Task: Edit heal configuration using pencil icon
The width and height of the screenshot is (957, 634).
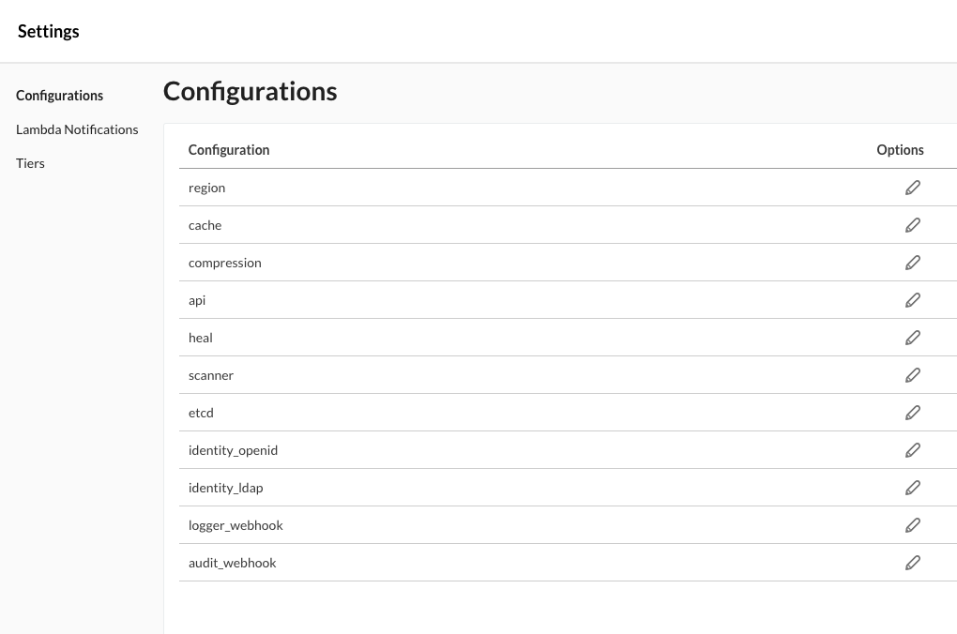Action: [913, 338]
